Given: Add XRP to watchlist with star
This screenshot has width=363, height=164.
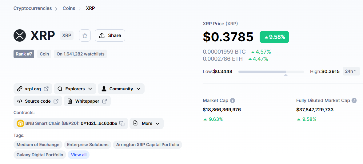Looking at the screenshot, I should pos(85,35).
